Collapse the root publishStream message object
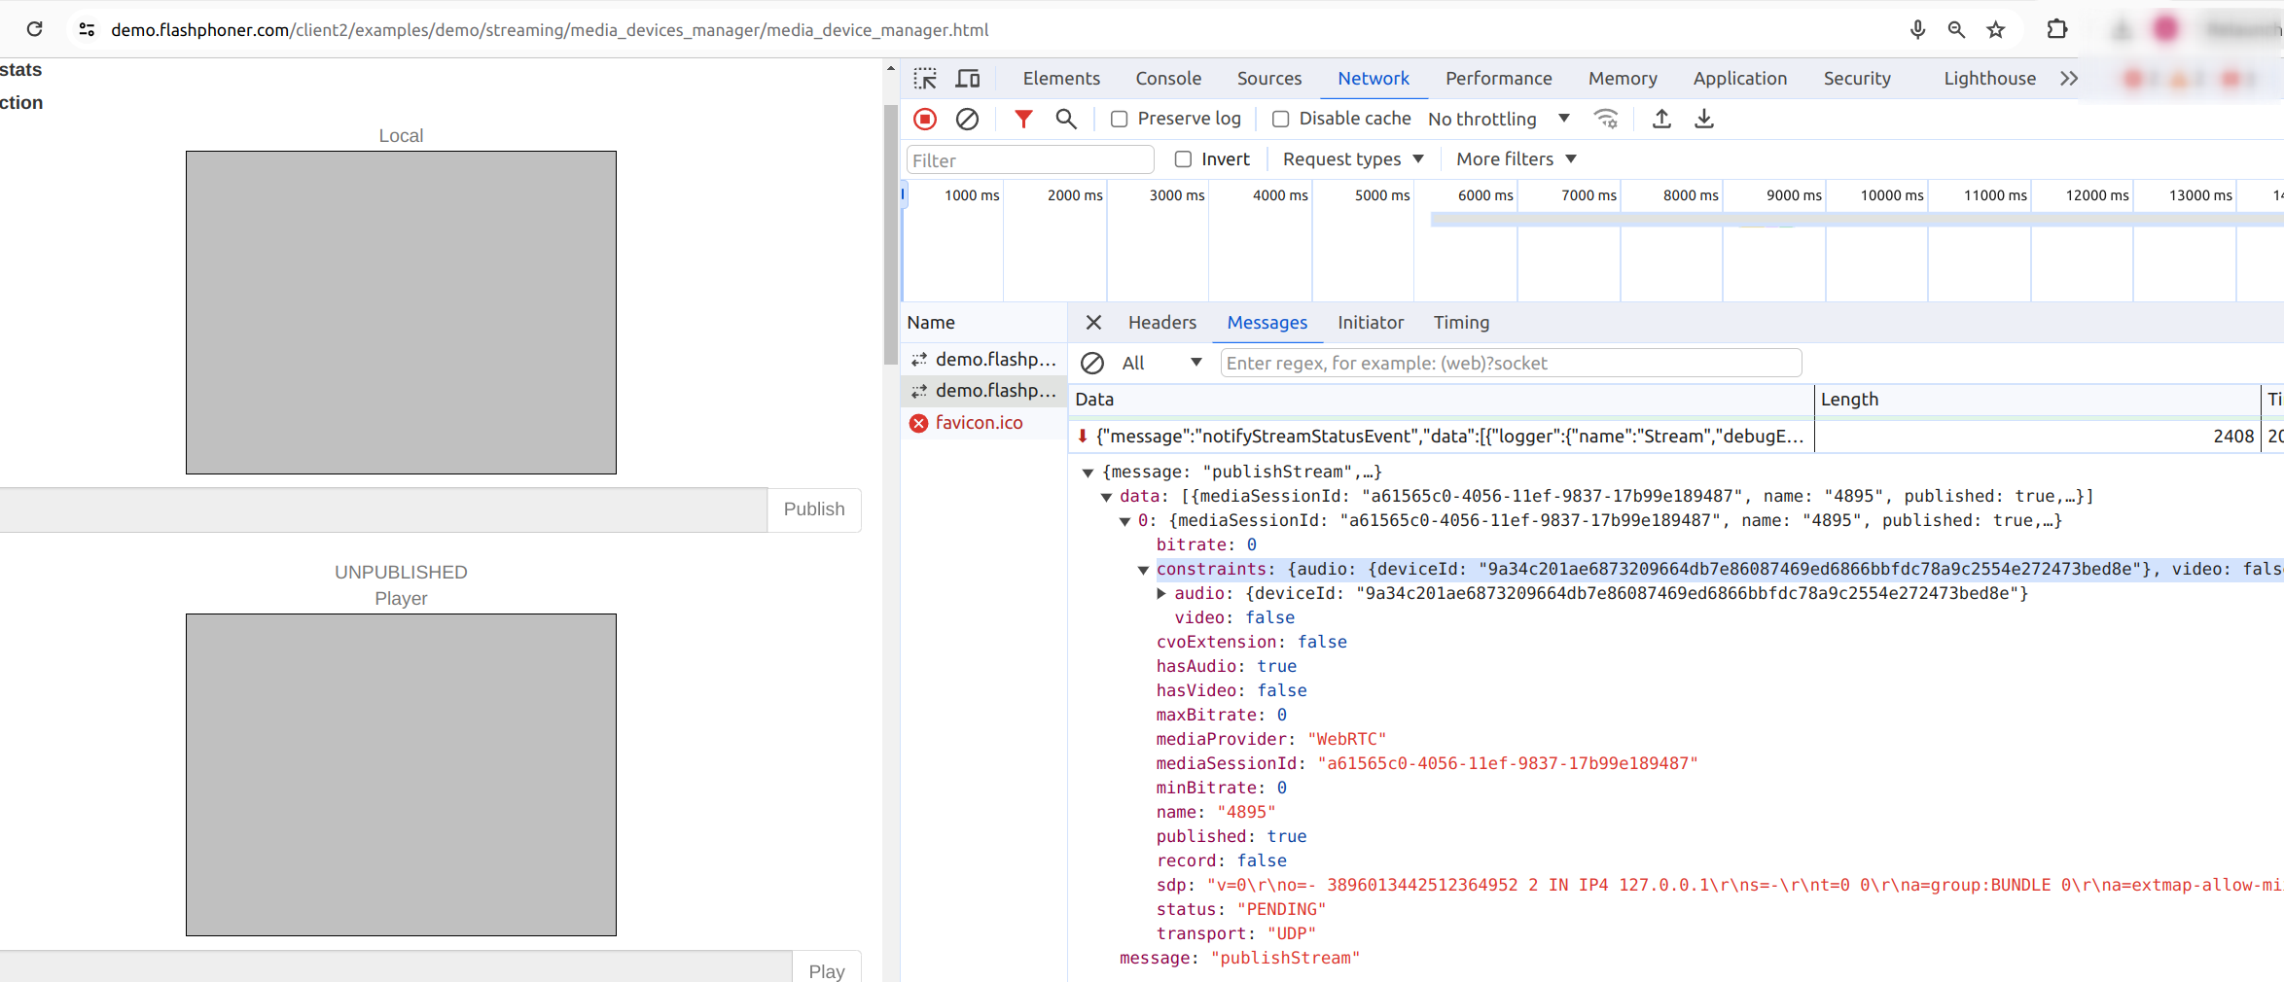This screenshot has height=982, width=2284. pos(1088,473)
